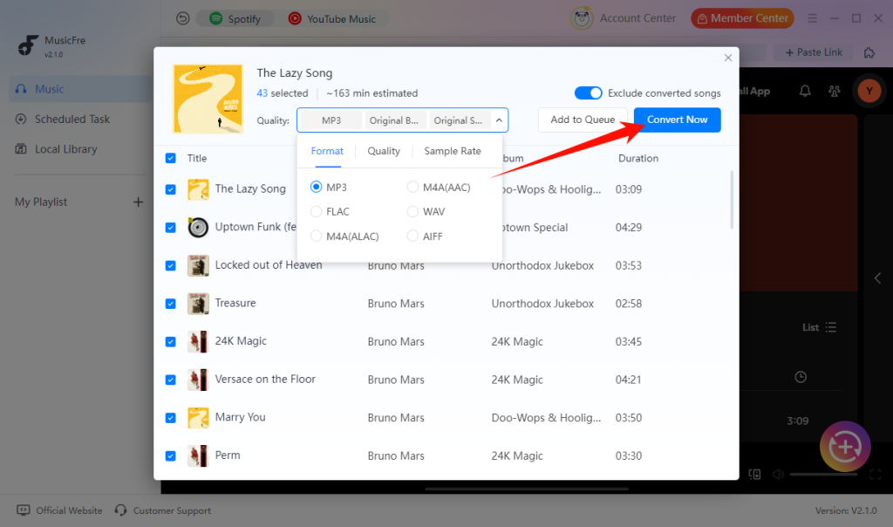Toggle the select-all checkbox beside Title
This screenshot has width=893, height=527.
(x=170, y=158)
